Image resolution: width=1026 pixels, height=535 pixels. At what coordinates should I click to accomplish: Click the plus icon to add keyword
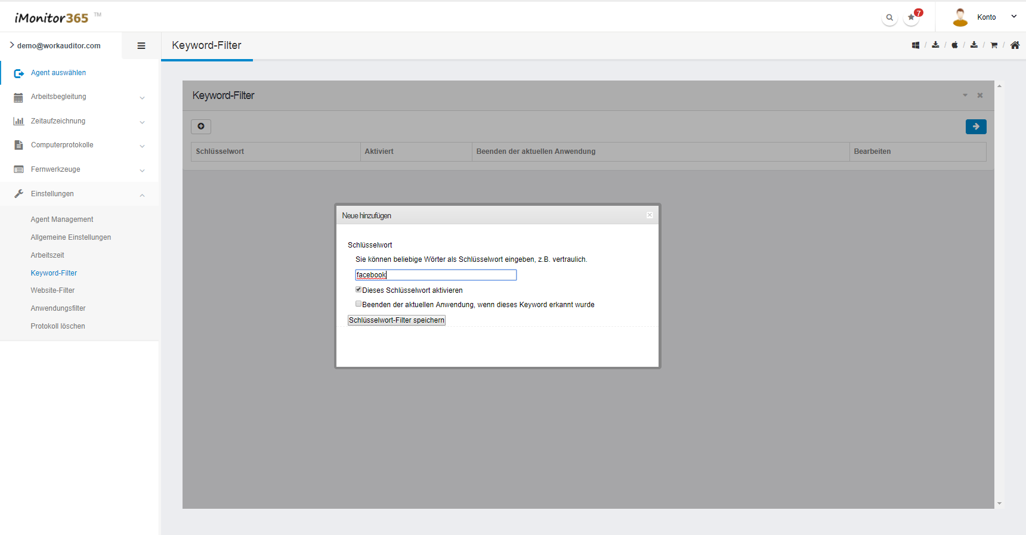coord(201,126)
